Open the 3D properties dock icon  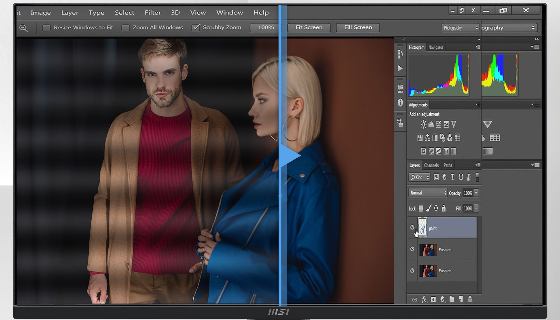[400, 88]
